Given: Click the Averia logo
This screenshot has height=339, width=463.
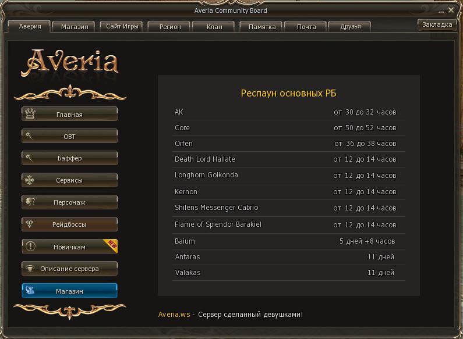Looking at the screenshot, I should pos(70,63).
